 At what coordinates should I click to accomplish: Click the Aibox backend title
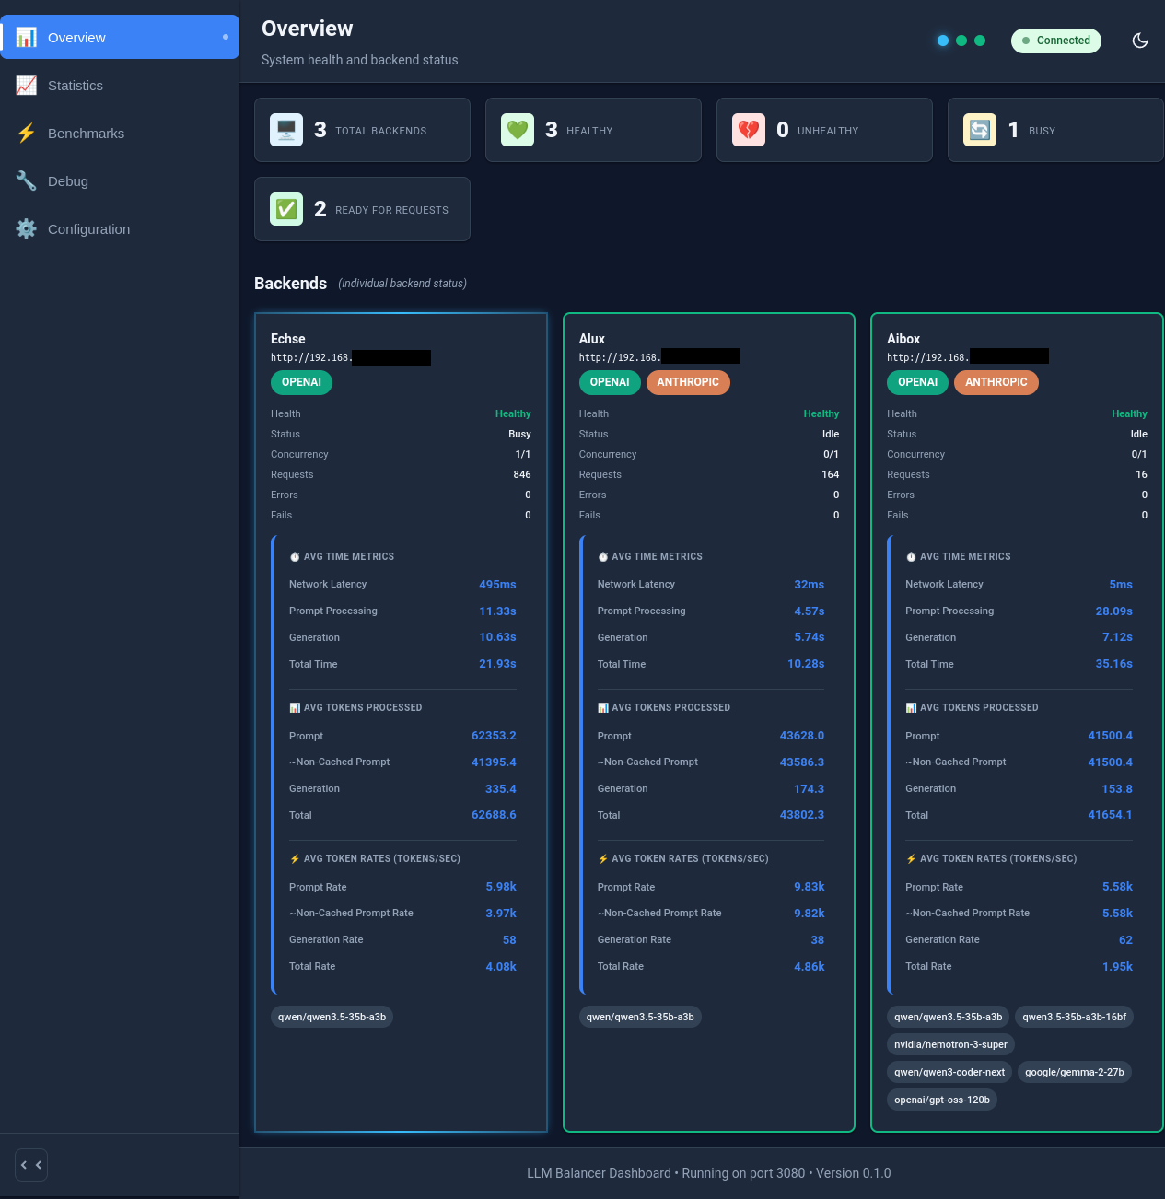[903, 339]
